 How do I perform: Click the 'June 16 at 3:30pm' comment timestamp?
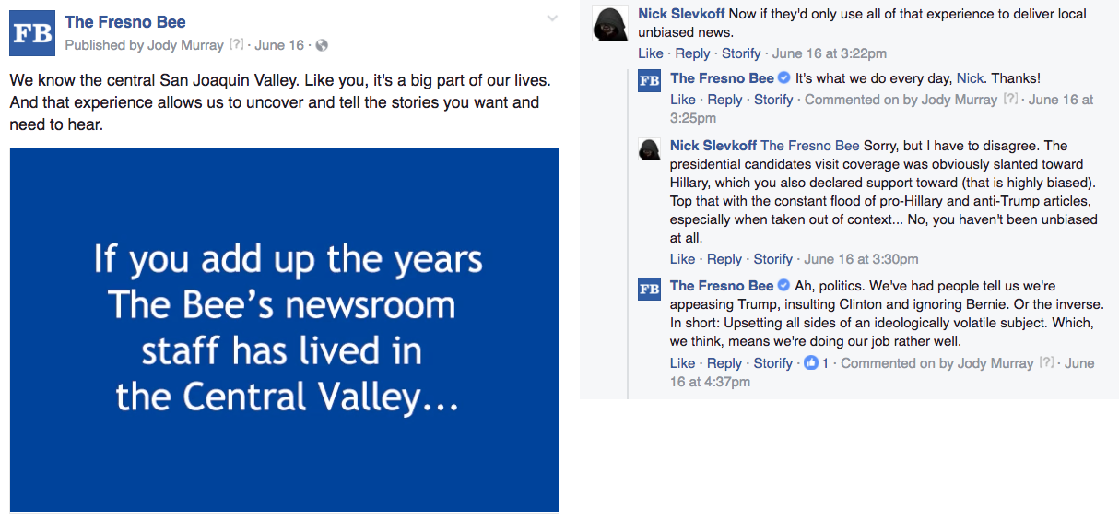coord(862,259)
